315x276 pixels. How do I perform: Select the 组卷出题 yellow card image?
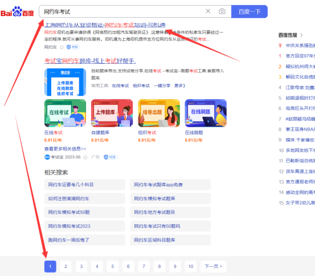click(x=159, y=113)
